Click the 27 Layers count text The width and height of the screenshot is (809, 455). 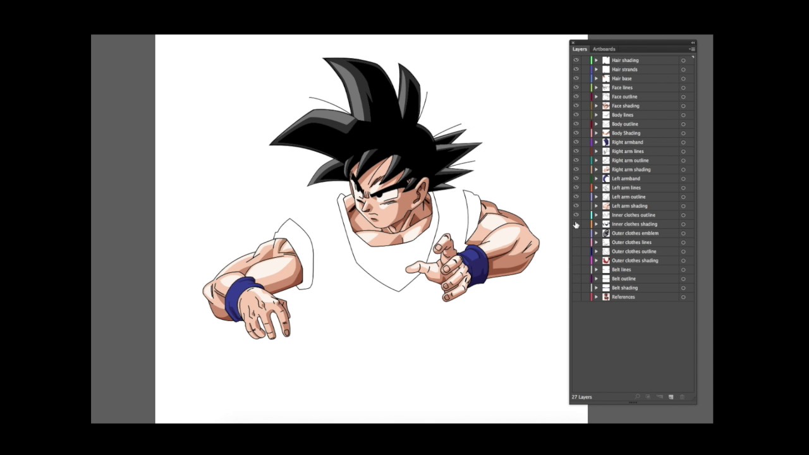581,397
